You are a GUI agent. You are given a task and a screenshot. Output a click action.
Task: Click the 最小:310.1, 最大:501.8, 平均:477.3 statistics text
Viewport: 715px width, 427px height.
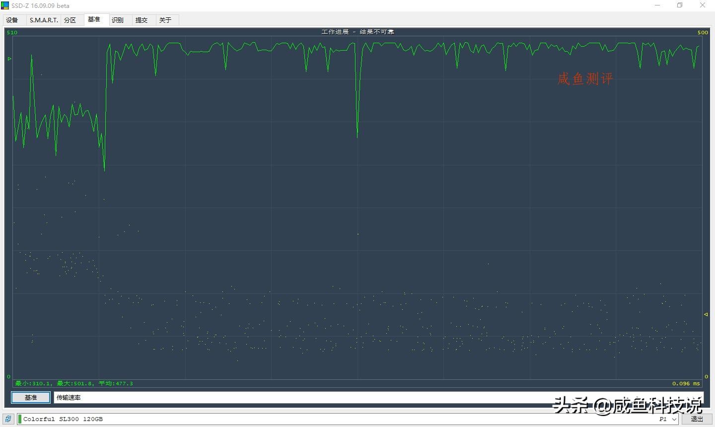point(74,383)
